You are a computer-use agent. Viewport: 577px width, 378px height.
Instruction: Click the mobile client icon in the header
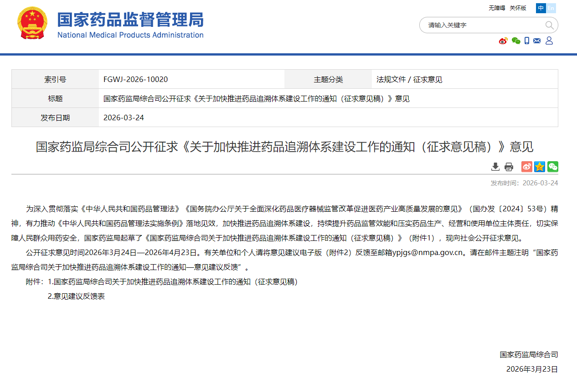coord(526,41)
